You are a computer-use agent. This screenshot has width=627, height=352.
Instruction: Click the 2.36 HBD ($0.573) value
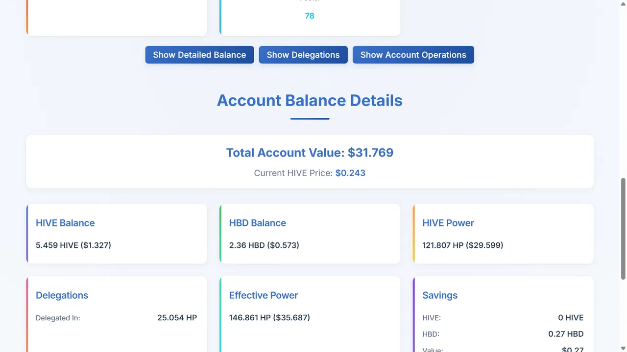click(264, 245)
